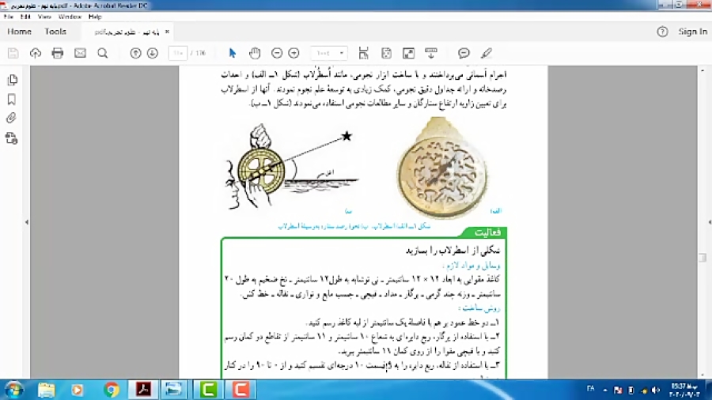Close the open PDF document tab
Viewport: 712px width, 400px height.
[x=167, y=32]
